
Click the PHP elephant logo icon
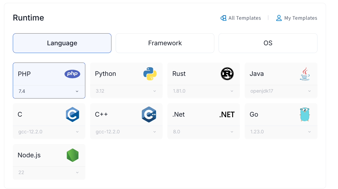point(72,74)
